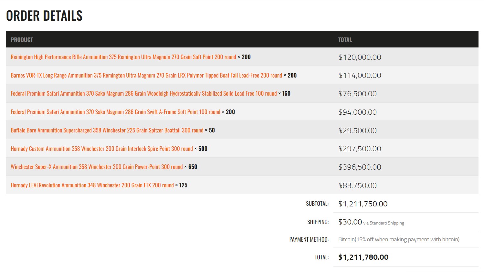Click the × 650 quantity on Winchester row
Viewport: 484px width, 272px height.
click(191, 167)
